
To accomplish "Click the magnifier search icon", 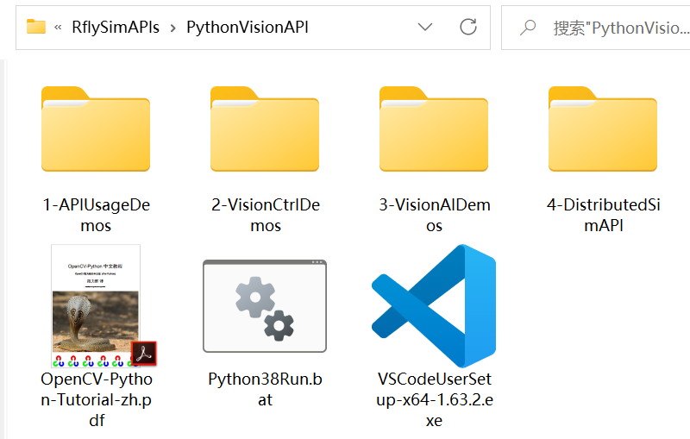I will click(528, 28).
